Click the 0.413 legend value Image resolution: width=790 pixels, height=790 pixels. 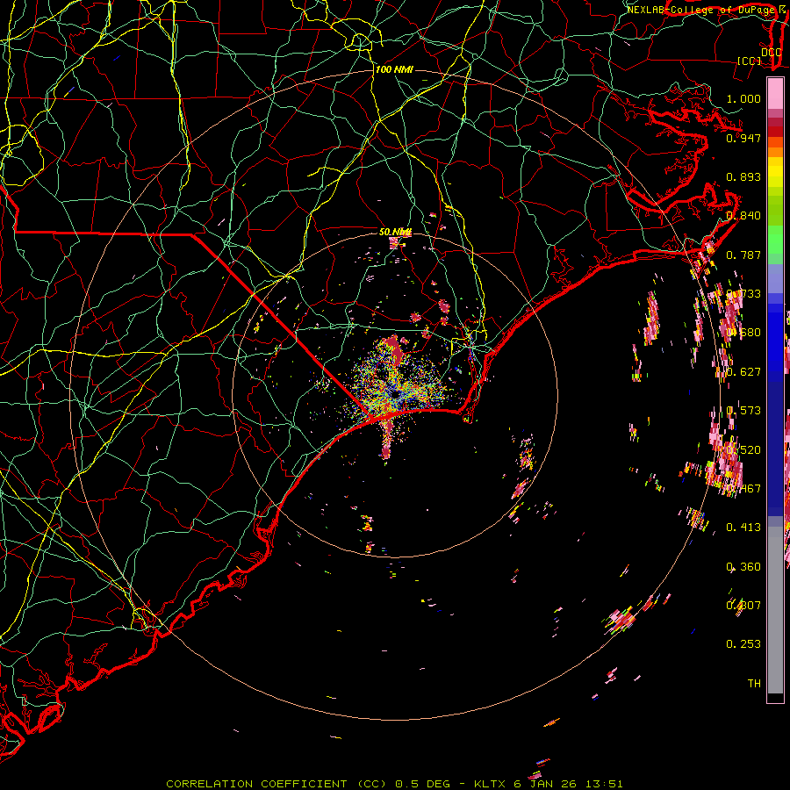pyautogui.click(x=743, y=528)
